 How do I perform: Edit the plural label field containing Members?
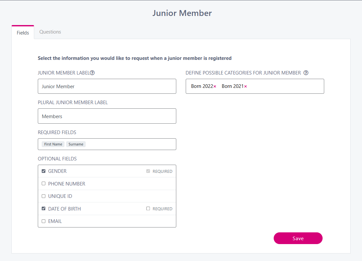(107, 116)
